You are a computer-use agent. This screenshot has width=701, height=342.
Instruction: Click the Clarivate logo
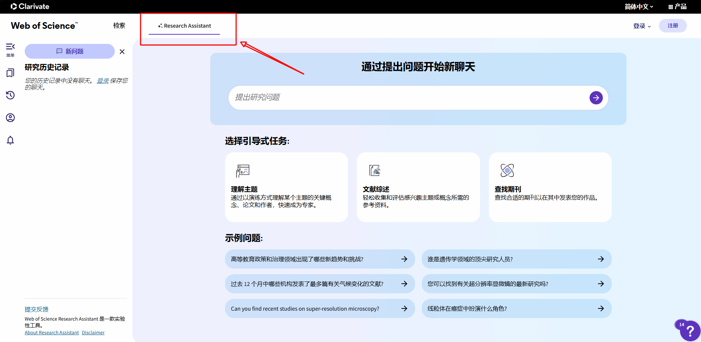coord(30,6)
